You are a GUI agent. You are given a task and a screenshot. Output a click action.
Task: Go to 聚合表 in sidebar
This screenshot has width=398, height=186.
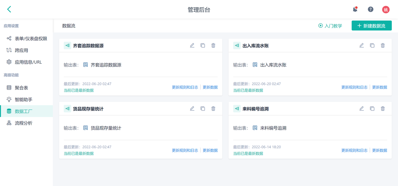21,88
